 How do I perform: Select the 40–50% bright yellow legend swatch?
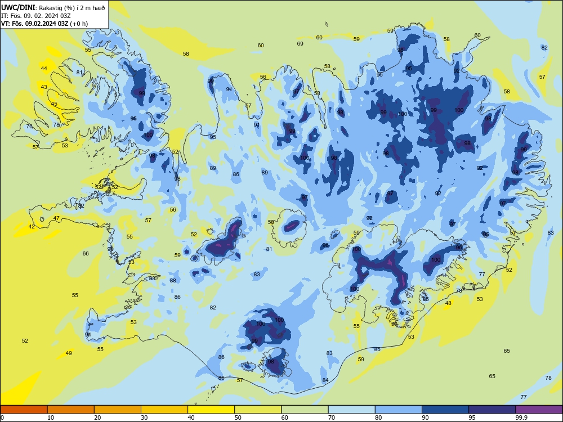coord(211,410)
